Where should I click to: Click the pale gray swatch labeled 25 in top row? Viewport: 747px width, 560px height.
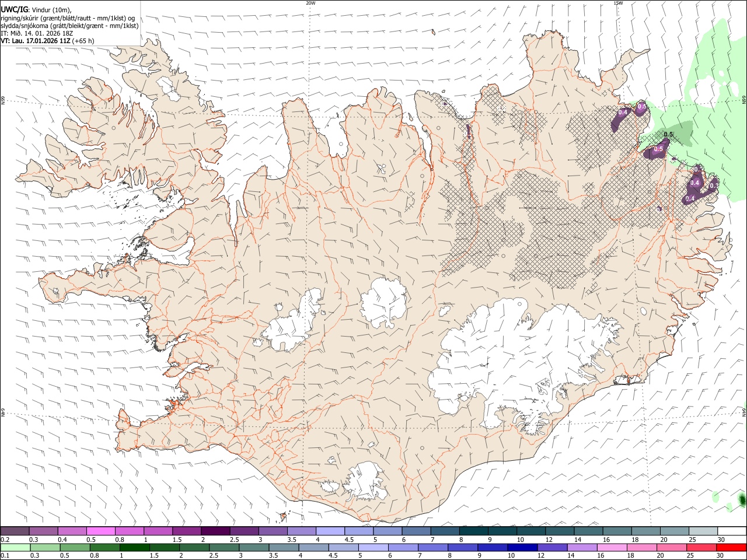coord(703,531)
